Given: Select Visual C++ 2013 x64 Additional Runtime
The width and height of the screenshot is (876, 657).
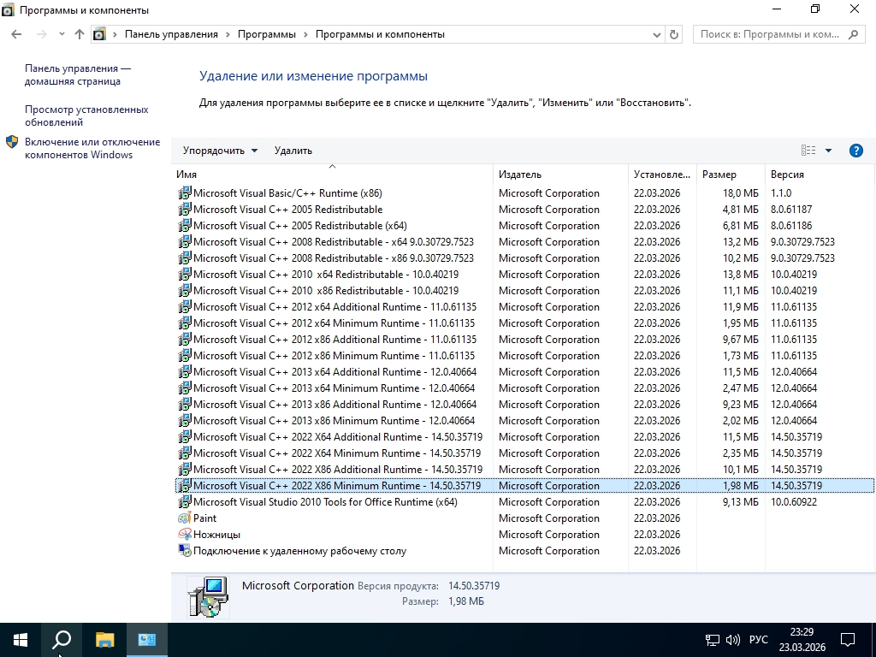Looking at the screenshot, I should pyautogui.click(x=524, y=371).
